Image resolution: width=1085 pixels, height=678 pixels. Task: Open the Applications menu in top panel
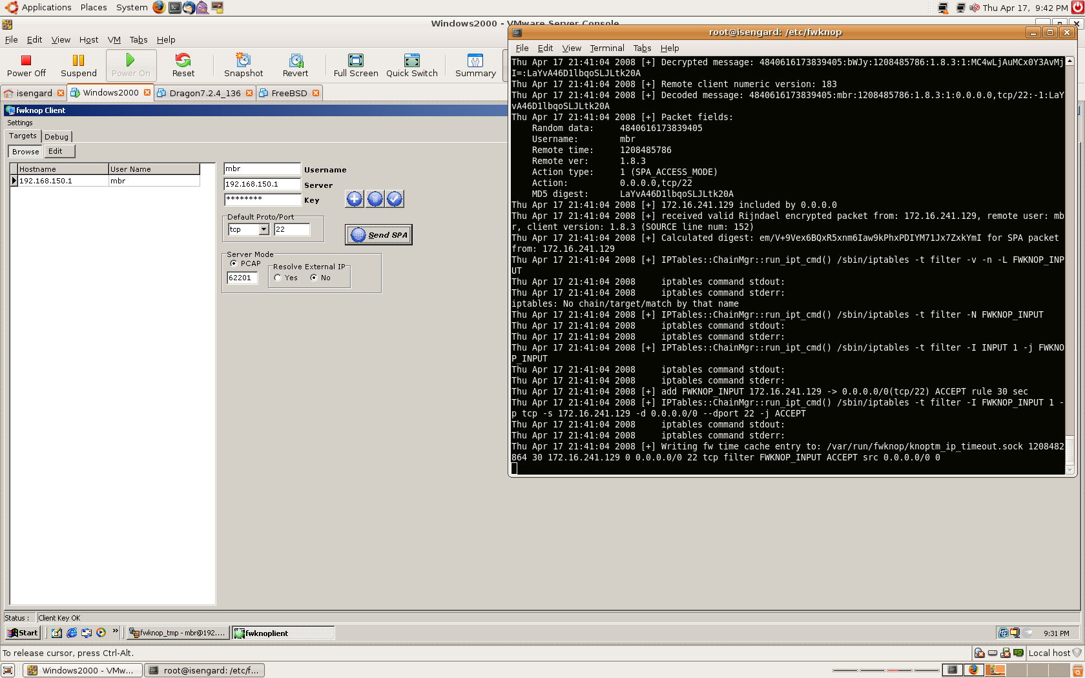pyautogui.click(x=46, y=8)
